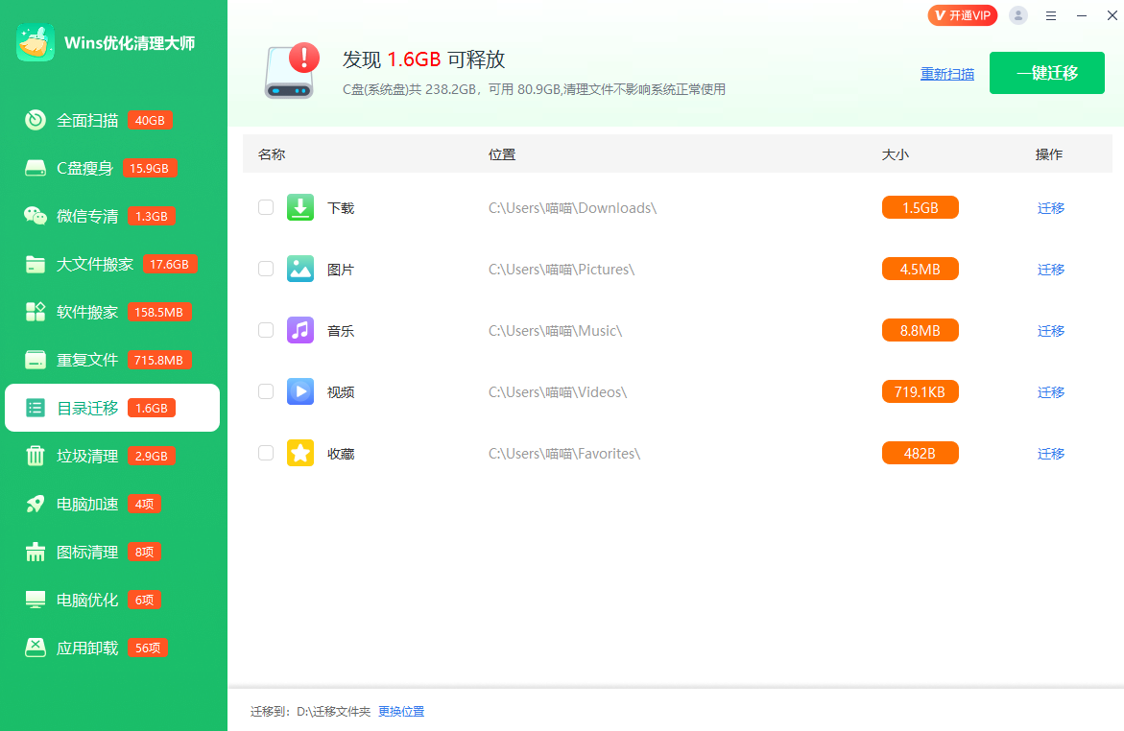
Task: Click 更换位置 to change destination
Action: 401,712
